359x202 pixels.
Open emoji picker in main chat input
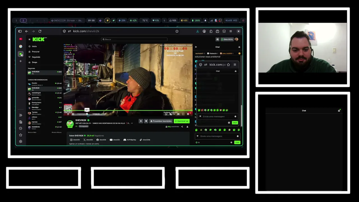pos(238,136)
